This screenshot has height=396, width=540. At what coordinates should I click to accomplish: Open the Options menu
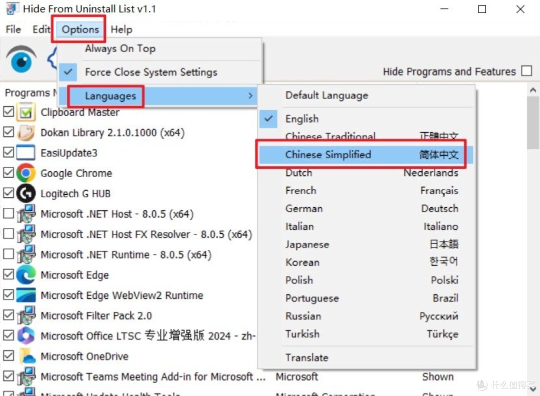point(80,30)
